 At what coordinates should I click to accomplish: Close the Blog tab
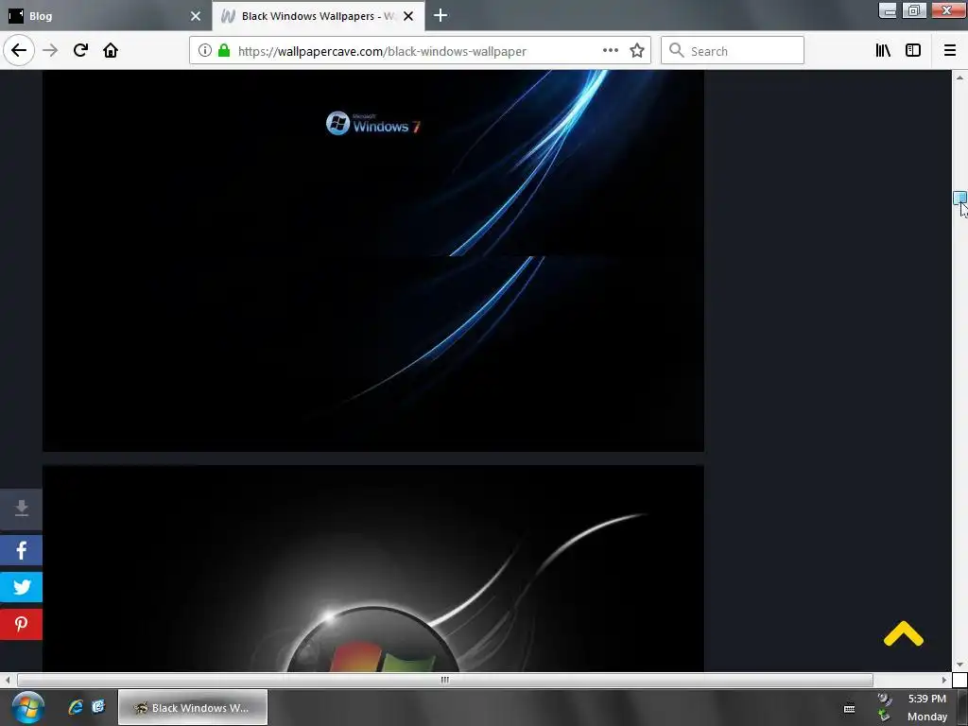(196, 16)
